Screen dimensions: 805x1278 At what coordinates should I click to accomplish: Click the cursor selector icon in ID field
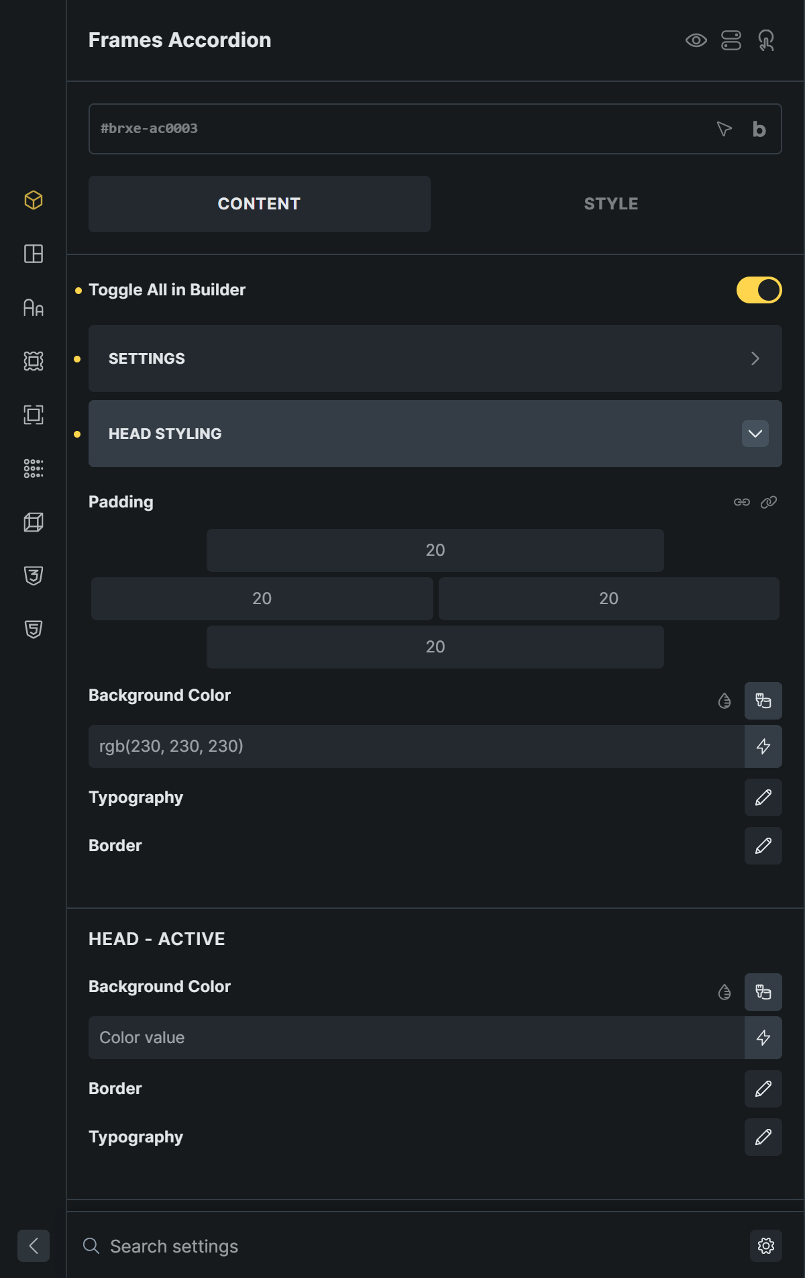pos(724,129)
